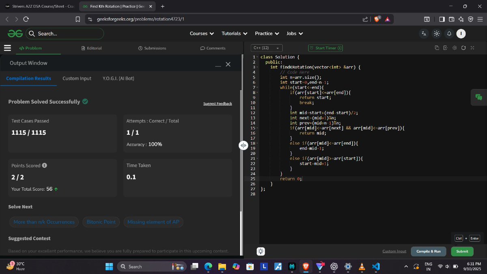
Task: Reset the editor code with reload icon
Action: (463, 48)
